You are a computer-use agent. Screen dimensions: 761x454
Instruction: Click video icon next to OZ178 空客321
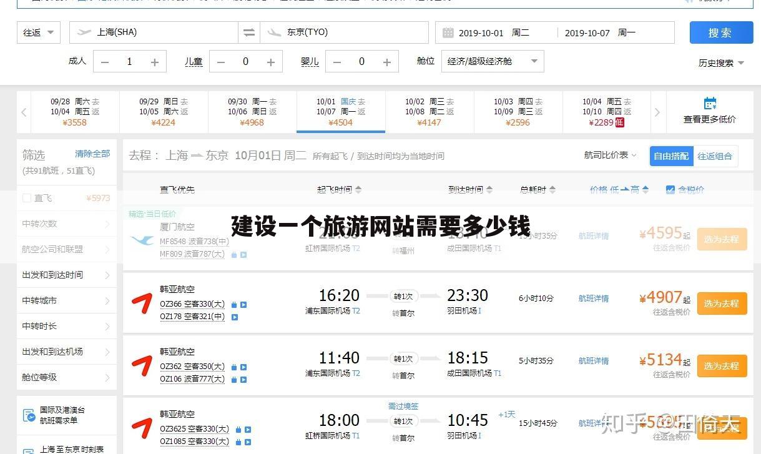[x=235, y=317]
